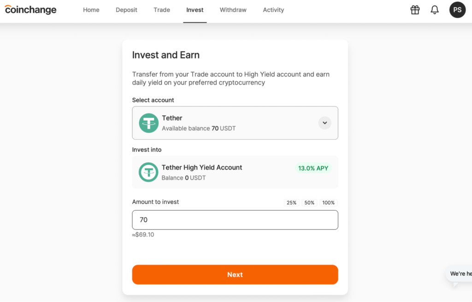The image size is (472, 302).
Task: Click the Tether icon in Invest into section
Action: (x=148, y=172)
